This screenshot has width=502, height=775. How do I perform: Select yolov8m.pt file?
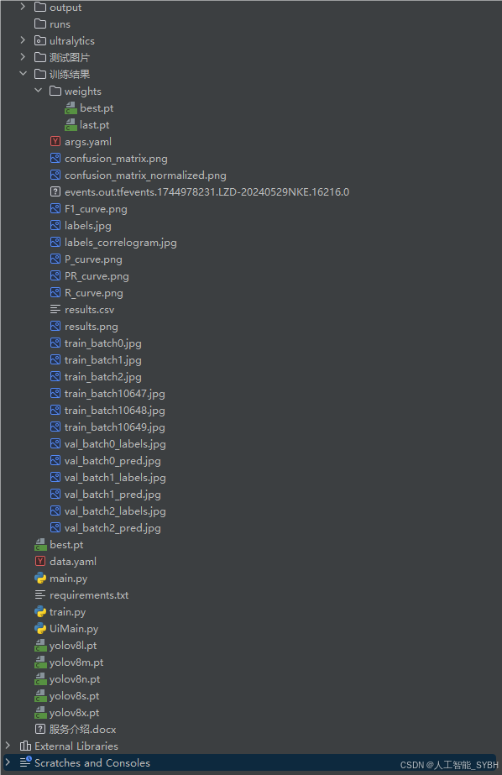tap(76, 662)
